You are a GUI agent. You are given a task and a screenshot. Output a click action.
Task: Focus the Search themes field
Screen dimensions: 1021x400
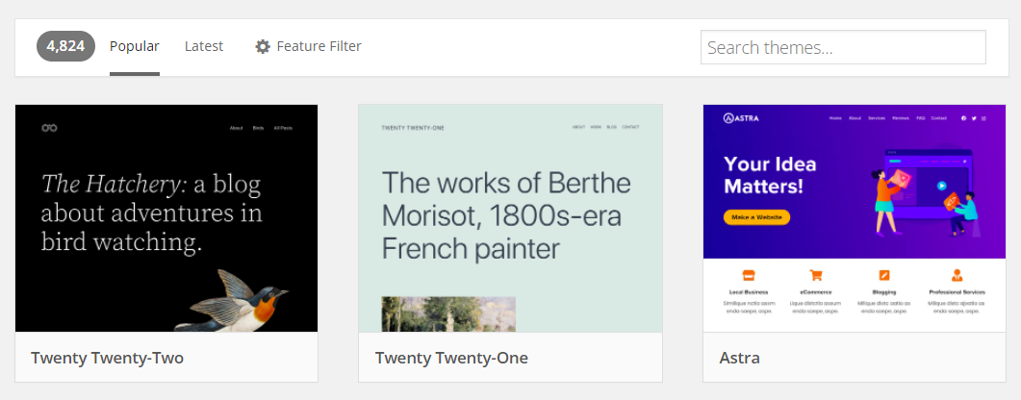(843, 47)
